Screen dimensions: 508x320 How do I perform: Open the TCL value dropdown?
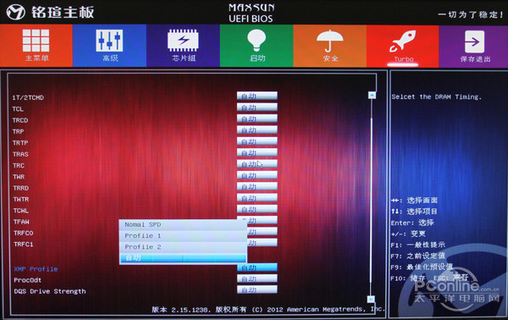[x=257, y=108]
